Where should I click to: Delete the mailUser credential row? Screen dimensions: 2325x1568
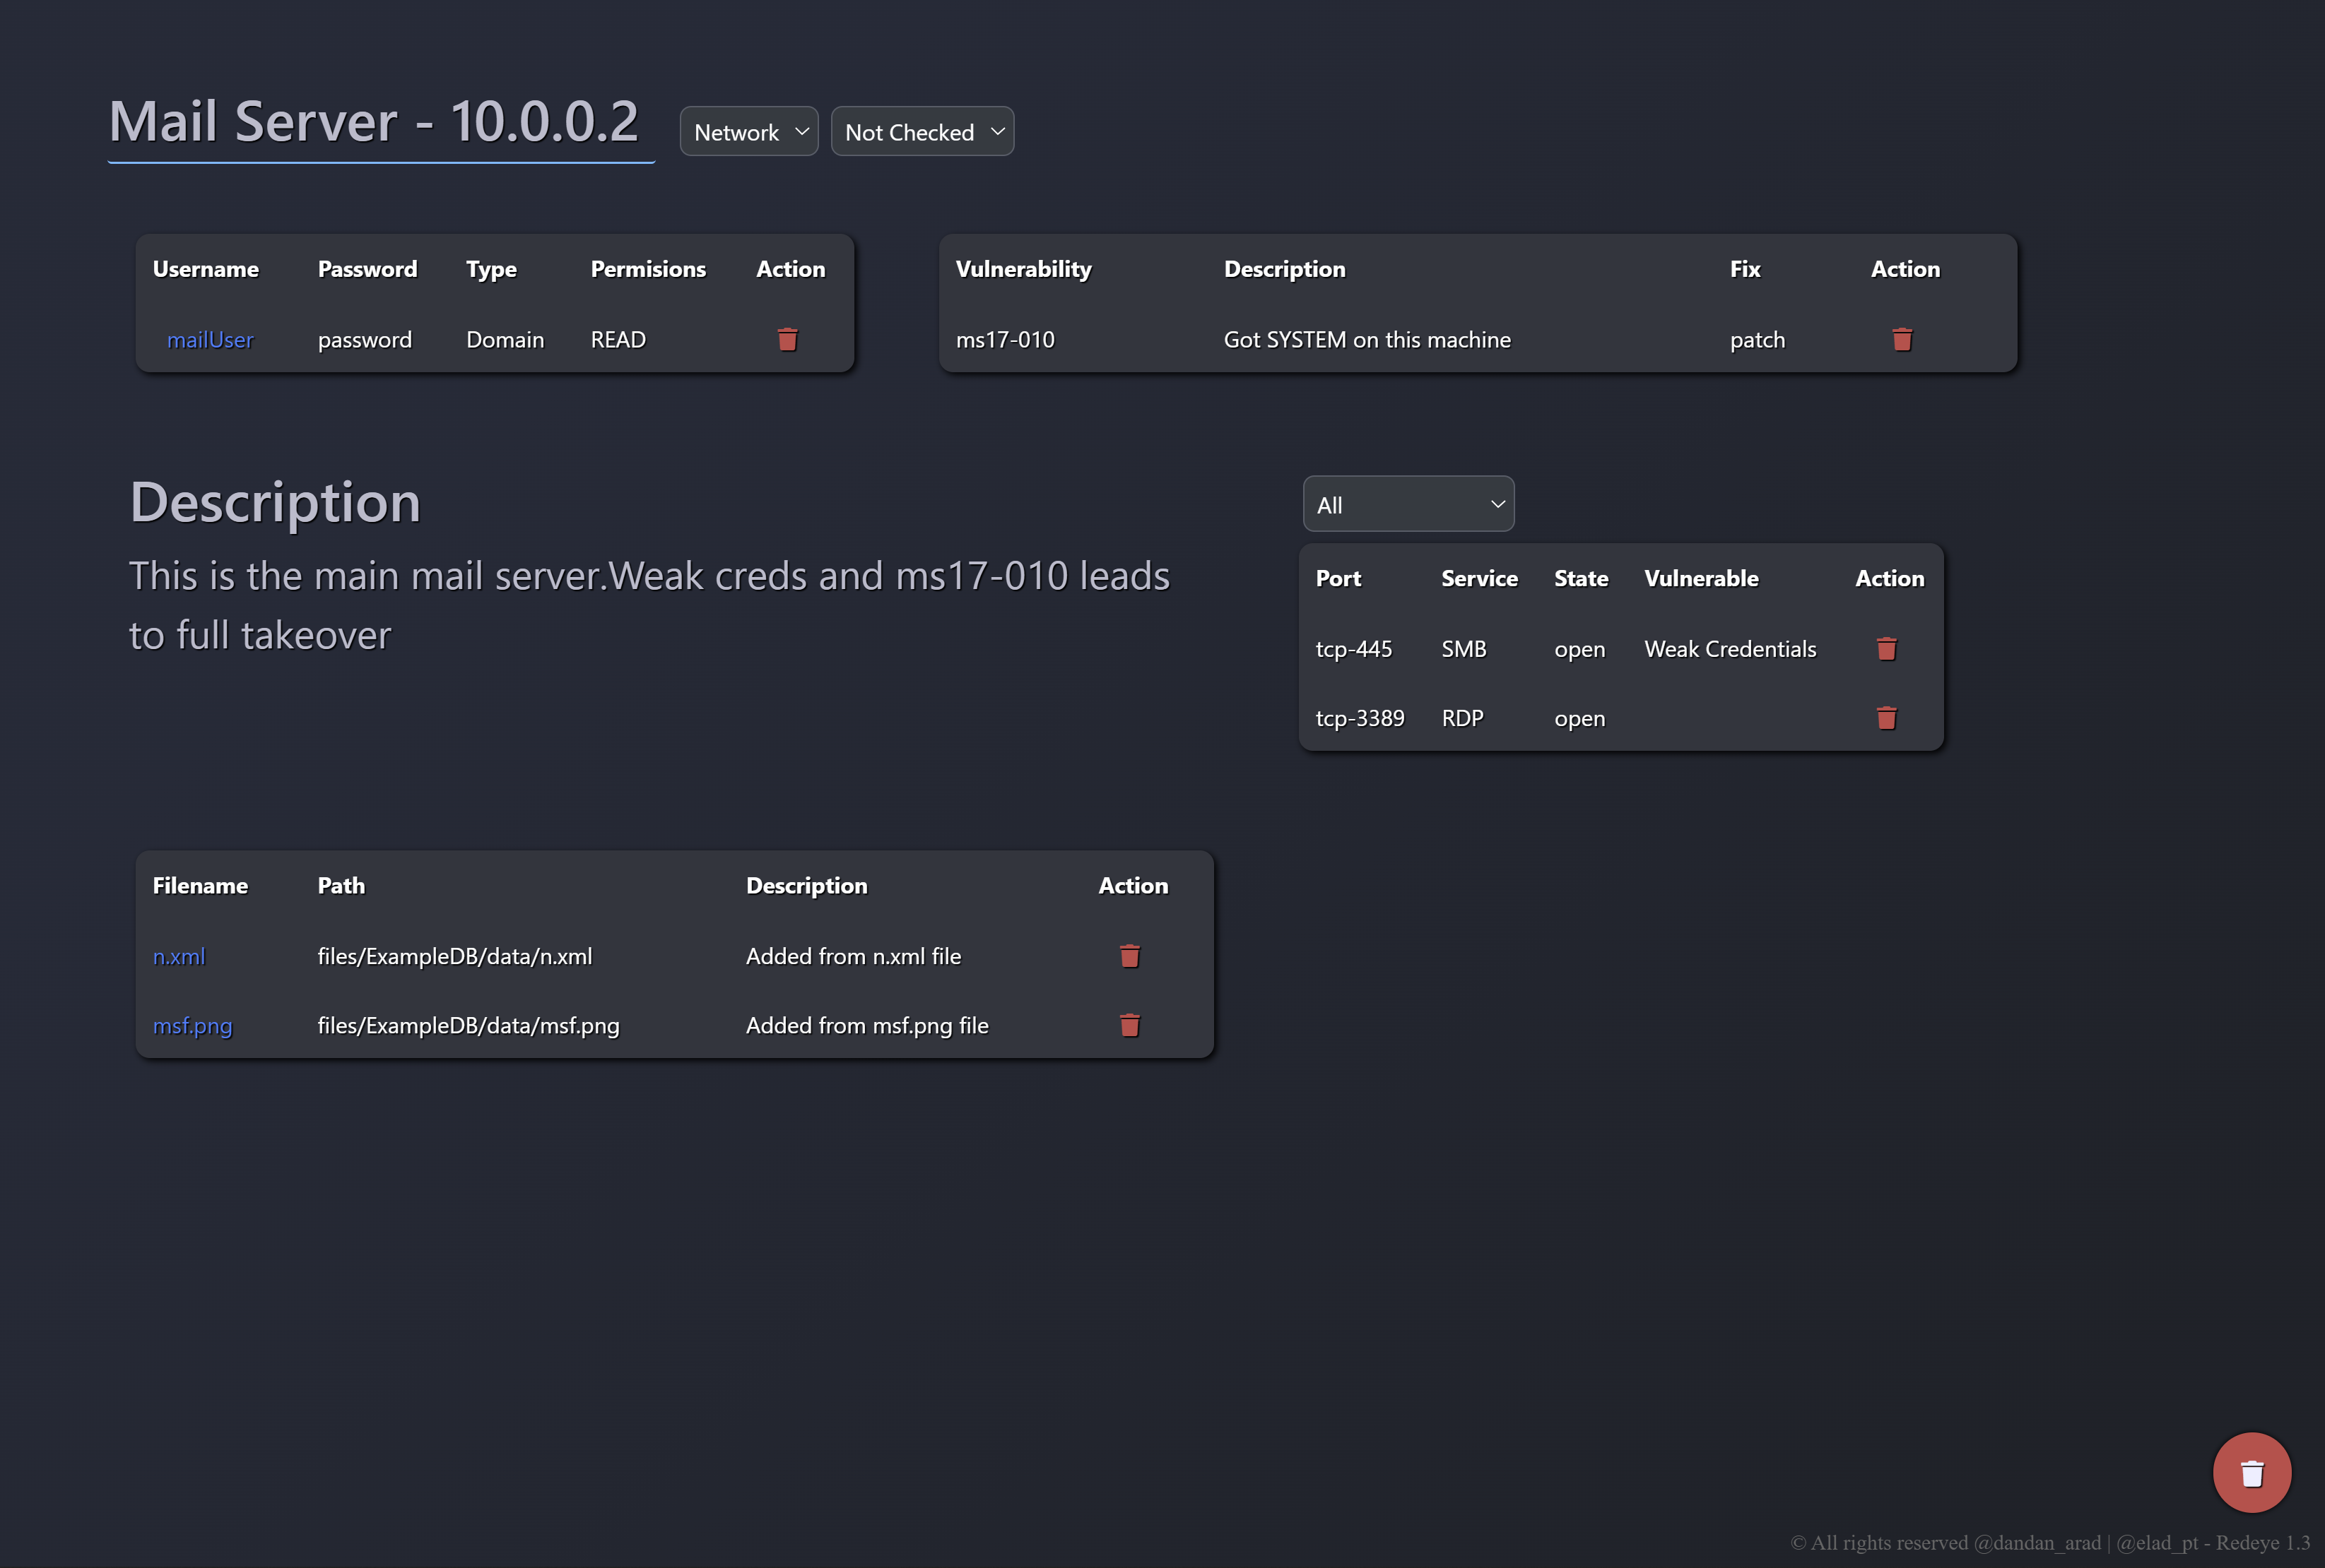click(x=787, y=340)
